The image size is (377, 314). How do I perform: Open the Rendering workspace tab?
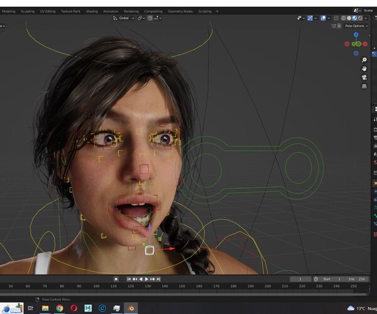(x=131, y=11)
